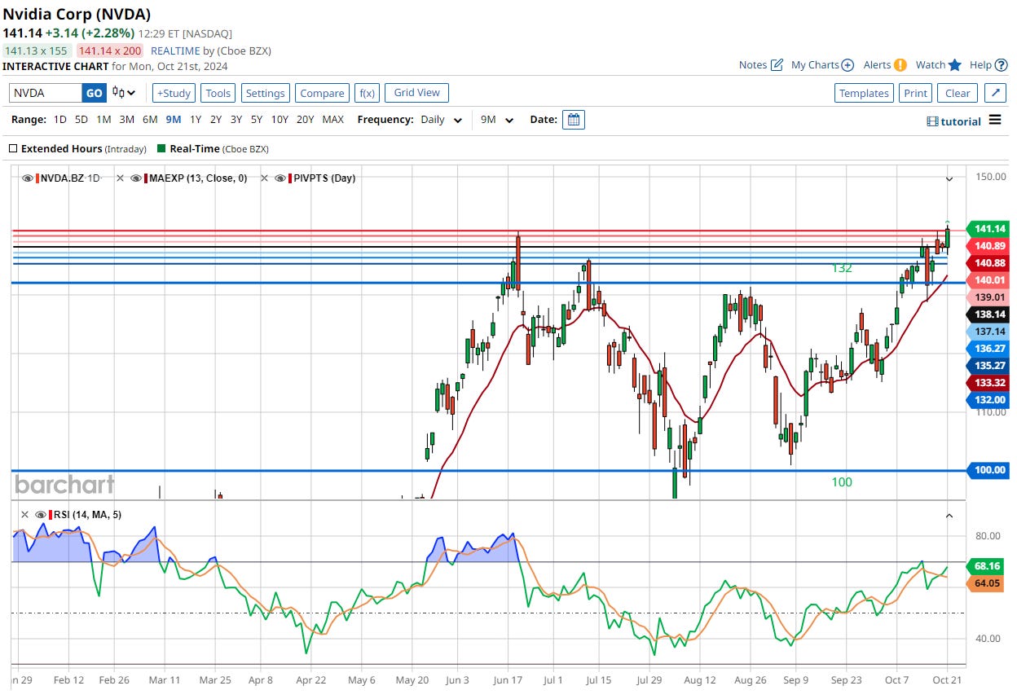This screenshot has height=699, width=1017.
Task: Select the 1M range
Action: (x=103, y=120)
